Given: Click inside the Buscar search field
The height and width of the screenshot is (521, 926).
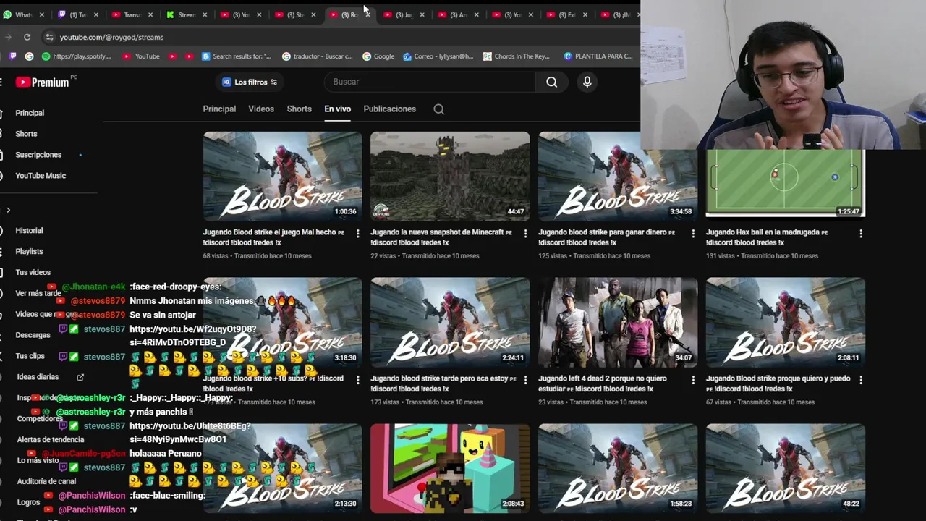Looking at the screenshot, I should coord(430,82).
